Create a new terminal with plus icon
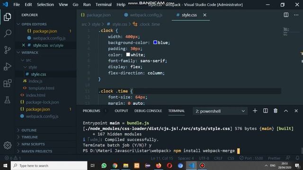The width and height of the screenshot is (303, 170). pyautogui.click(x=255, y=111)
